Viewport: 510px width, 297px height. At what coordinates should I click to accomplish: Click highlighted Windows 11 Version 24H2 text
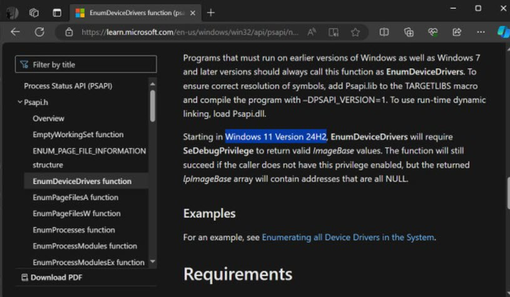pos(276,137)
